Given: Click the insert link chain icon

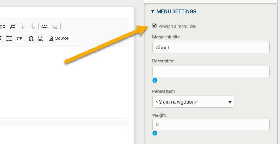Looking at the screenshot, I should point(45,27).
